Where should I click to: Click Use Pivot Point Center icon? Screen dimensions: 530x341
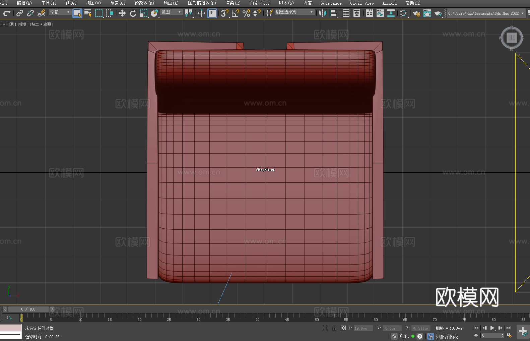point(189,13)
